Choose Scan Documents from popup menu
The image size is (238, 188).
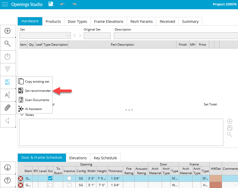[35, 100]
